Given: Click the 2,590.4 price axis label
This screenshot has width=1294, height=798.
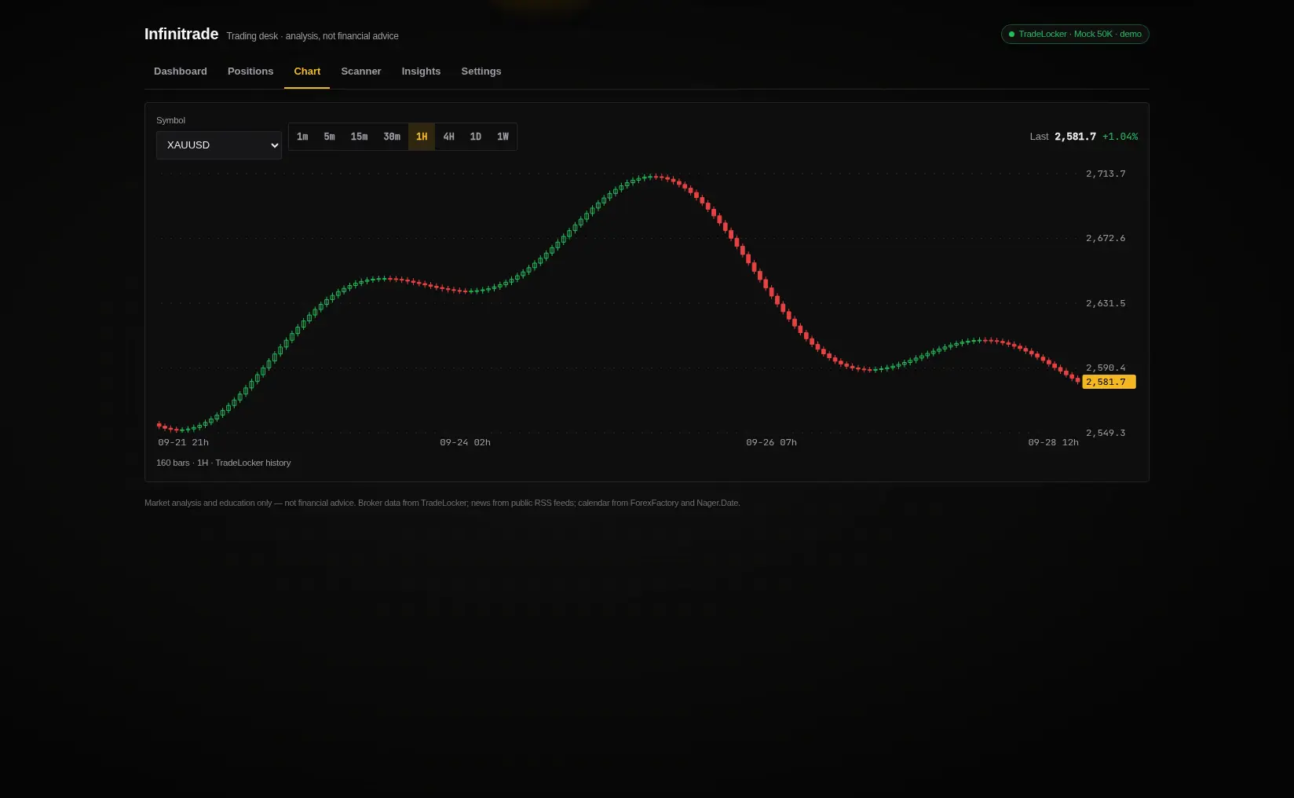Looking at the screenshot, I should click(x=1106, y=368).
